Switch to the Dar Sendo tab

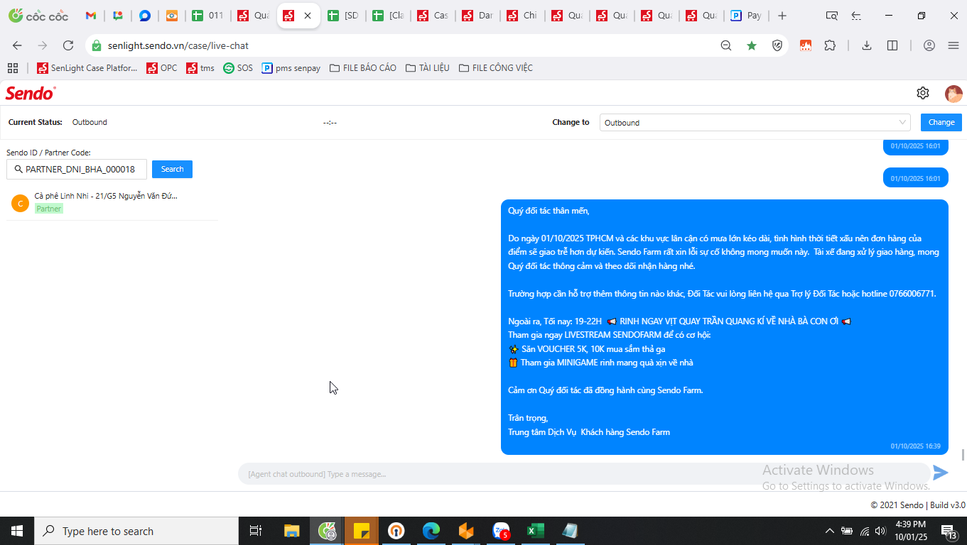coord(478,16)
